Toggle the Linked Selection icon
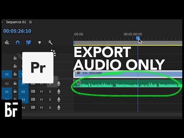This screenshot has height=138, width=184. pyautogui.click(x=28, y=43)
